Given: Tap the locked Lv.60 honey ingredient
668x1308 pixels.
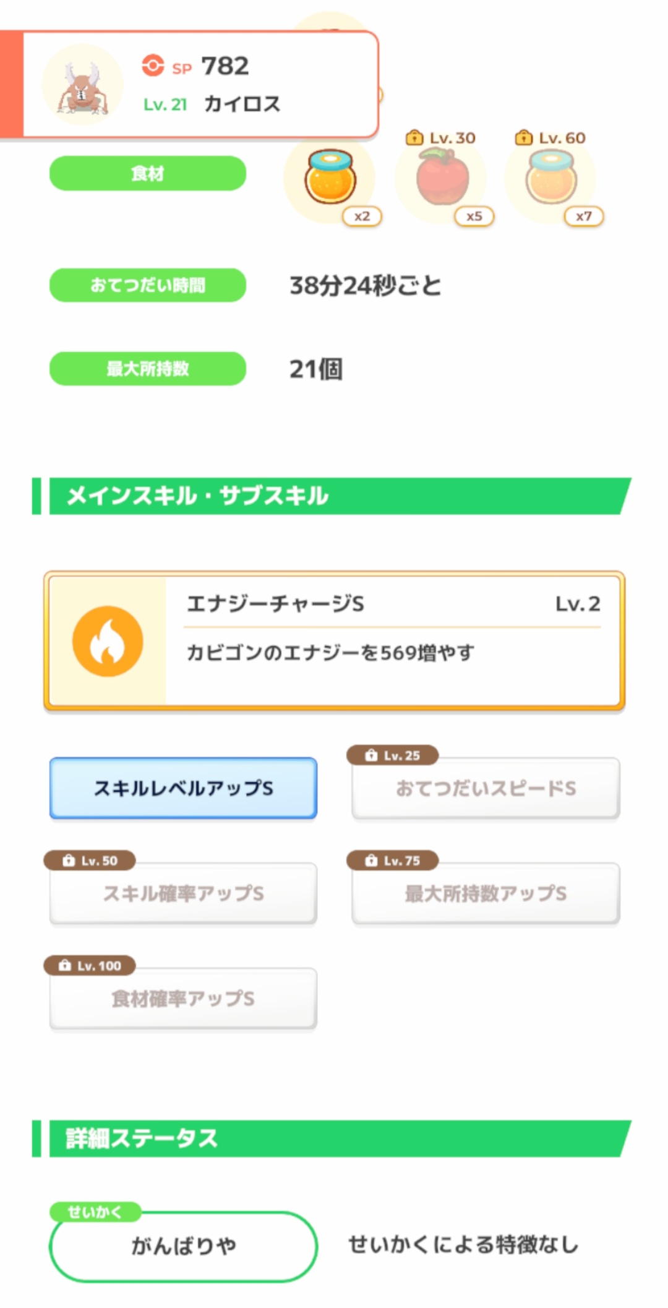Looking at the screenshot, I should pyautogui.click(x=551, y=179).
